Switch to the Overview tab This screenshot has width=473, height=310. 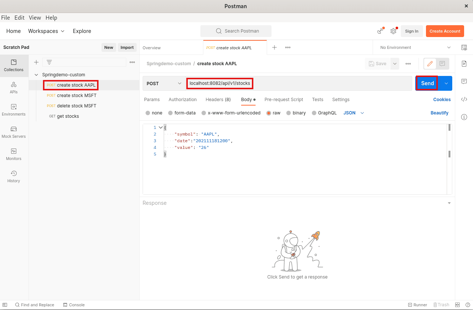click(152, 48)
